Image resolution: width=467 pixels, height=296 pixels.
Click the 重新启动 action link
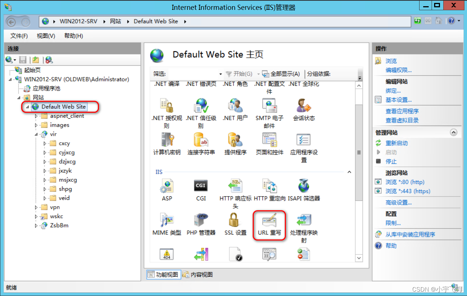click(397, 143)
